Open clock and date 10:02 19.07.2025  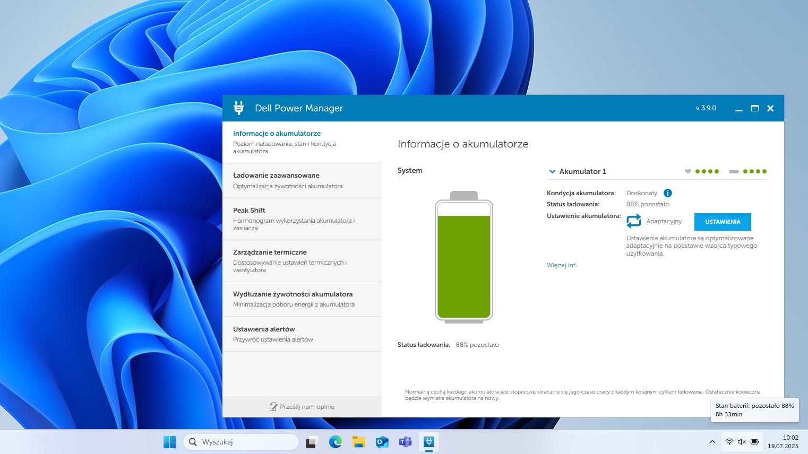(783, 442)
